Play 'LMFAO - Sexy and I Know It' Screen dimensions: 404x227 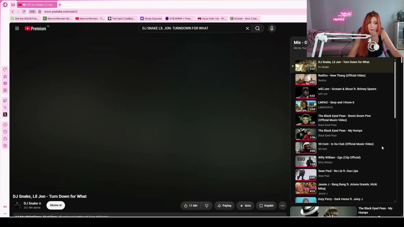(x=342, y=106)
